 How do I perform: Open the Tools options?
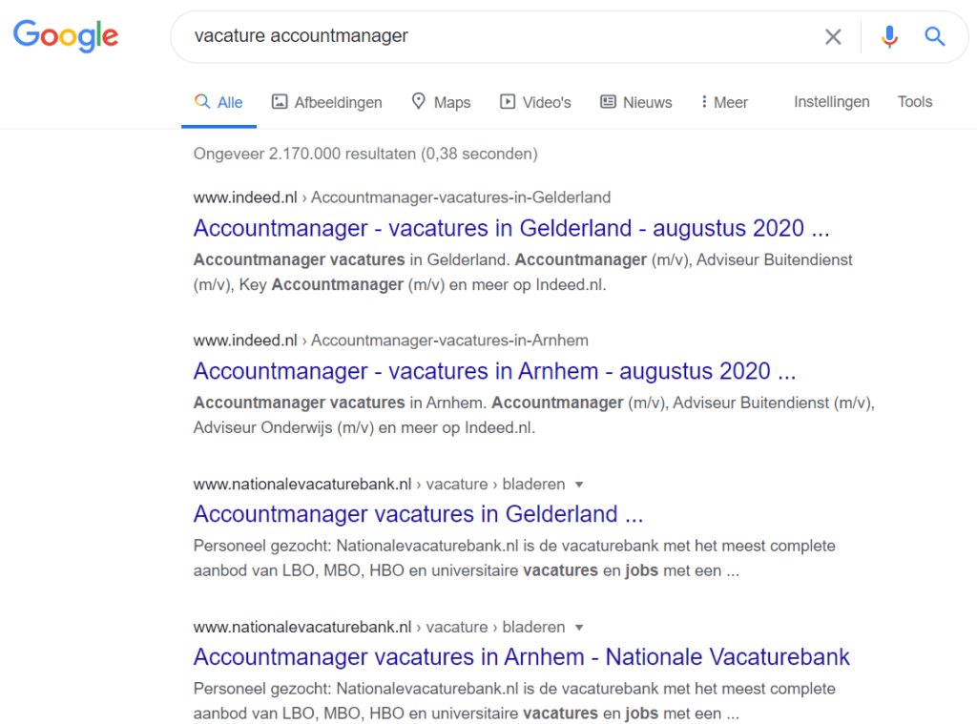pyautogui.click(x=915, y=101)
